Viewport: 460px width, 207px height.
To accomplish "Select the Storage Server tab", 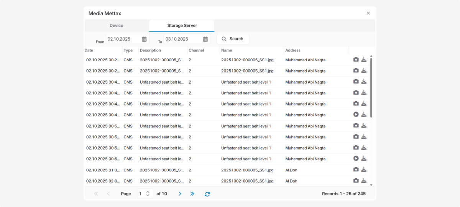I will point(182,26).
